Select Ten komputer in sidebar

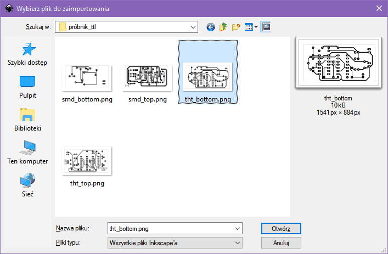click(27, 154)
